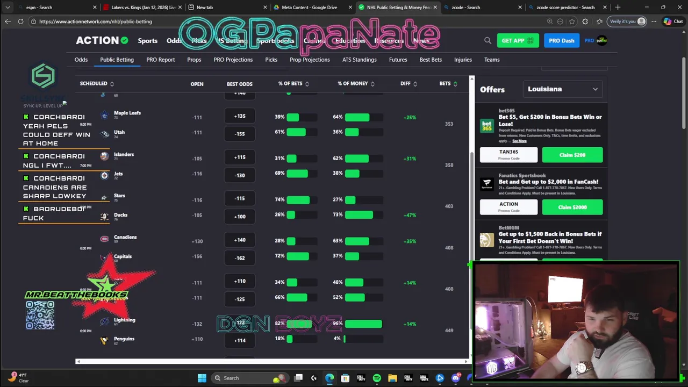Click the BetMGM sportsbook logo

(x=486, y=240)
